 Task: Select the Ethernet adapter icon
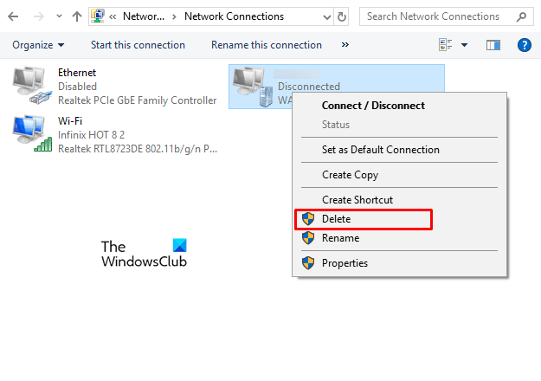point(31,87)
